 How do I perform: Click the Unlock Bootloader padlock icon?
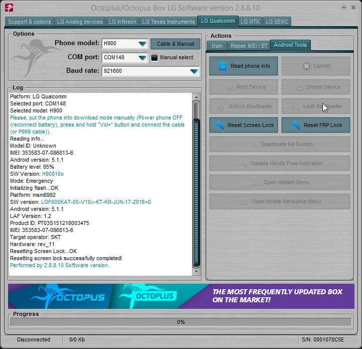point(220,106)
